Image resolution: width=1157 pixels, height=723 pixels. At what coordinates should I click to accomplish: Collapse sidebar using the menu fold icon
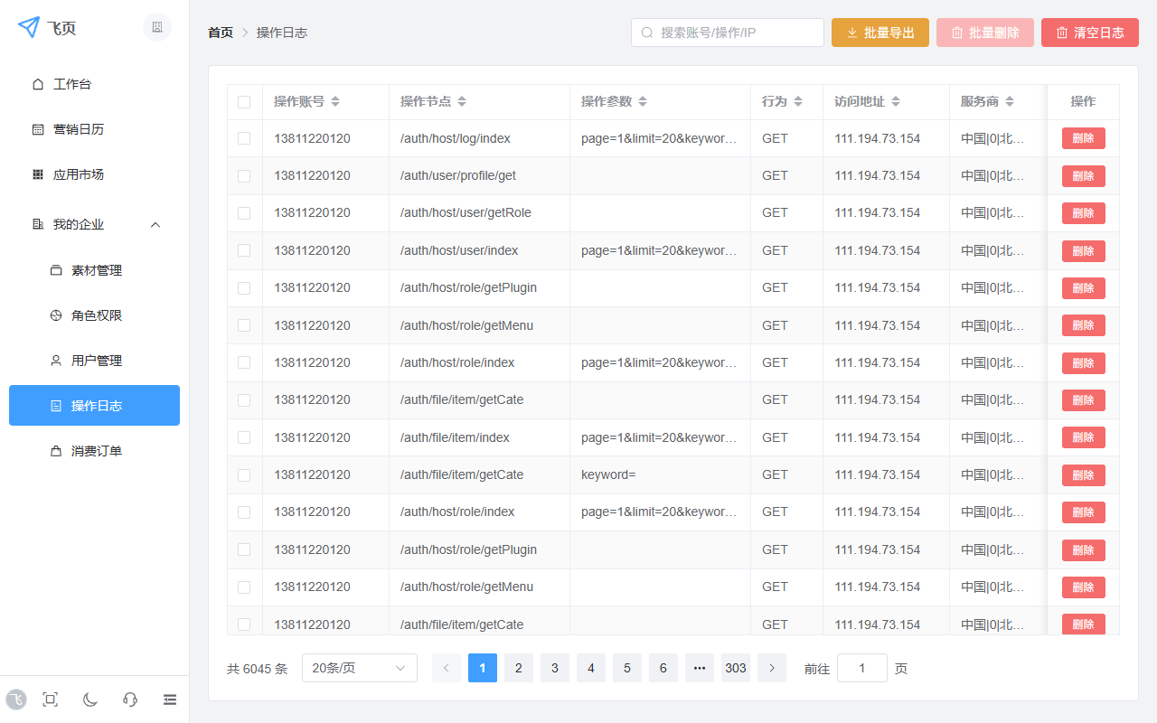coord(170,699)
